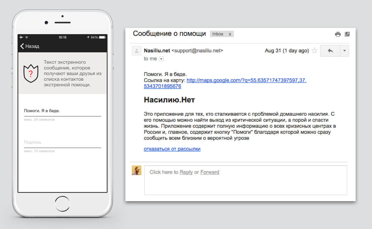Edit the 'Помоги. Я в беде.' message field

click(x=62, y=111)
